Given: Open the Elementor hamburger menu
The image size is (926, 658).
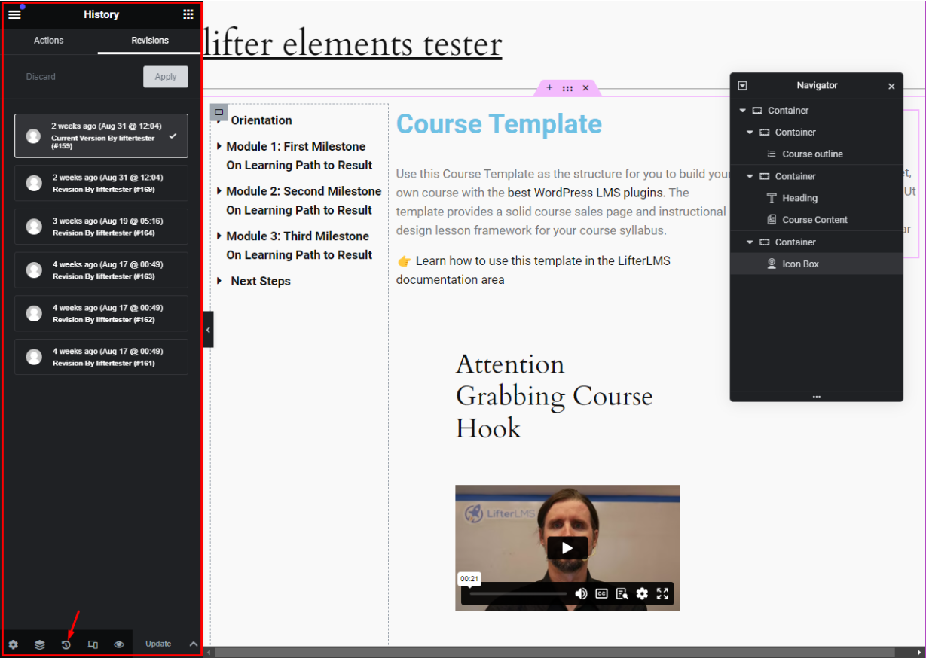Looking at the screenshot, I should click(x=14, y=14).
